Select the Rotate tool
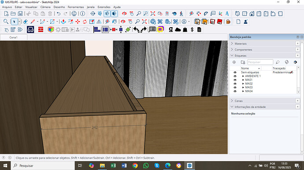The width and height of the screenshot is (304, 170). (x=85, y=22)
